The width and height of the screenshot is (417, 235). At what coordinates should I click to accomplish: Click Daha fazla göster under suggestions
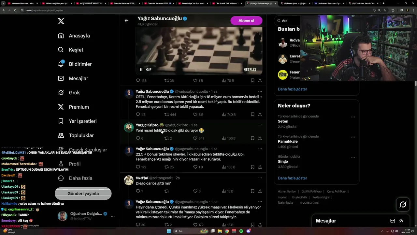coord(292,89)
